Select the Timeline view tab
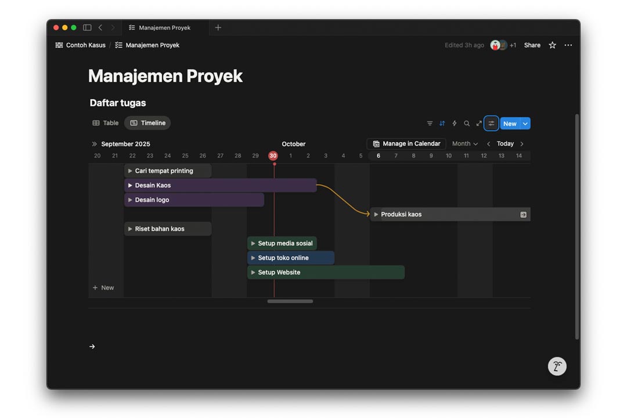This screenshot has width=627, height=418. click(147, 123)
